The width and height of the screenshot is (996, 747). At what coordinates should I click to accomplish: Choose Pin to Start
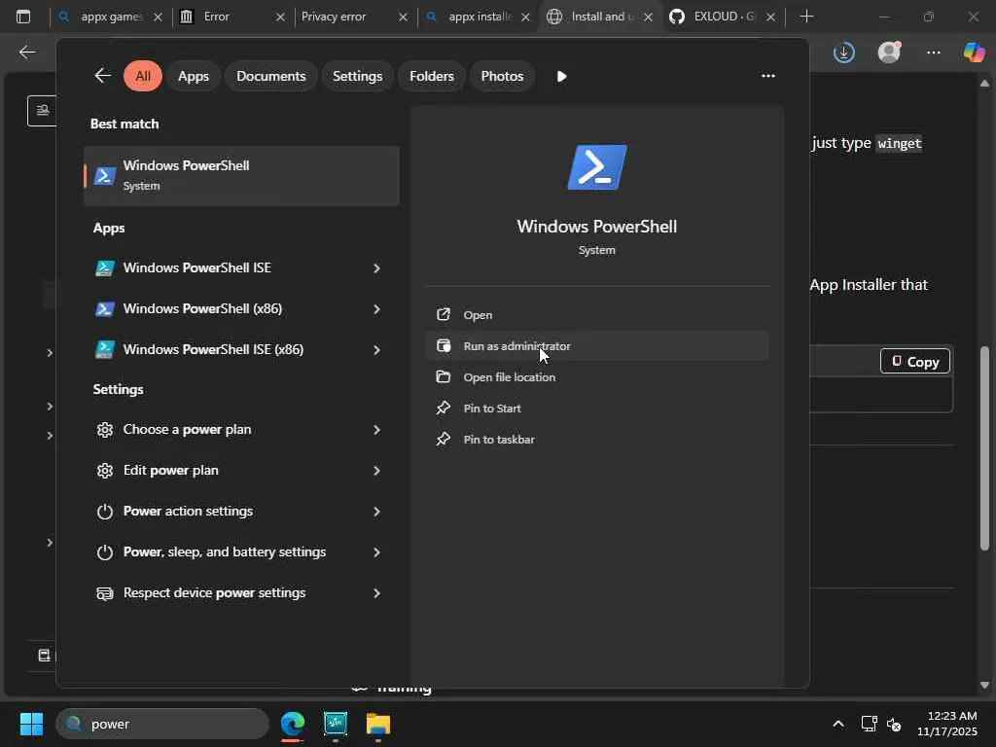tap(597, 409)
